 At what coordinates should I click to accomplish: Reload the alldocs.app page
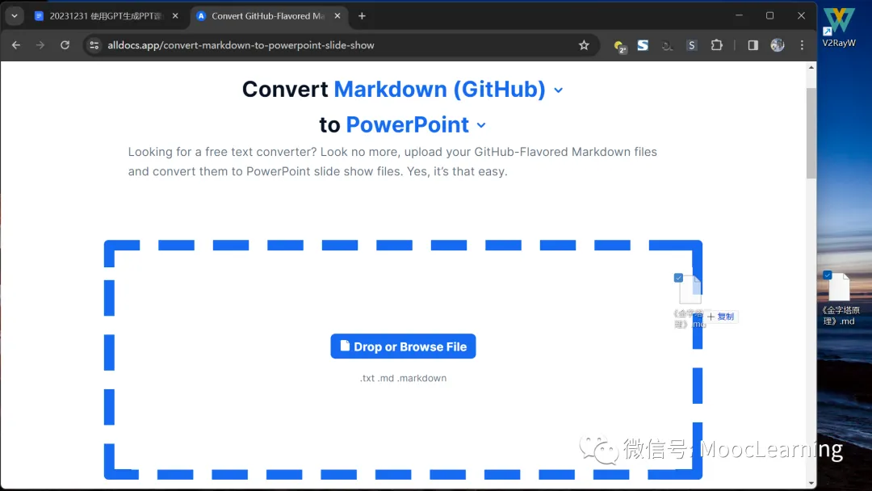coord(65,45)
